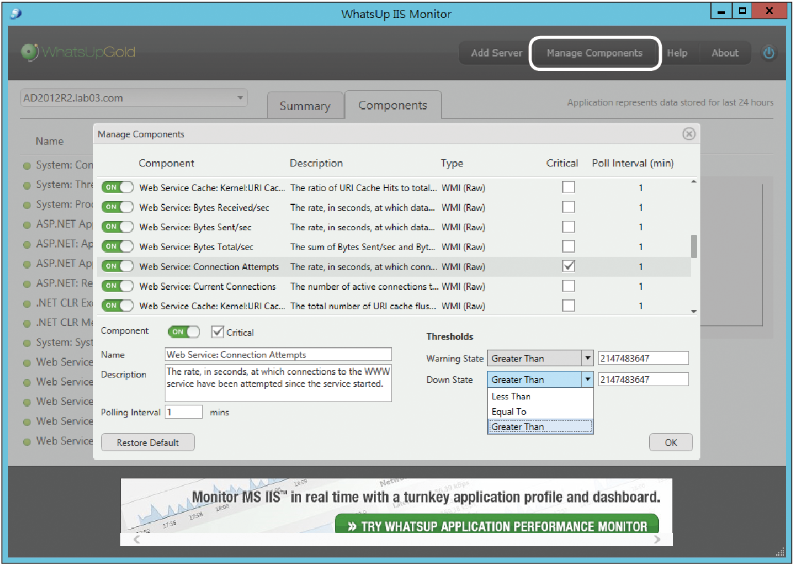Image resolution: width=794 pixels, height=566 pixels.
Task: Click the Component column header
Action: point(167,163)
